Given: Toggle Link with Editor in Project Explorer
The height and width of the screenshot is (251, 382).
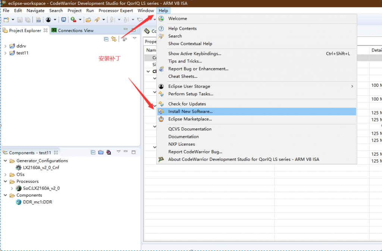Looking at the screenshot, I should (114, 39).
